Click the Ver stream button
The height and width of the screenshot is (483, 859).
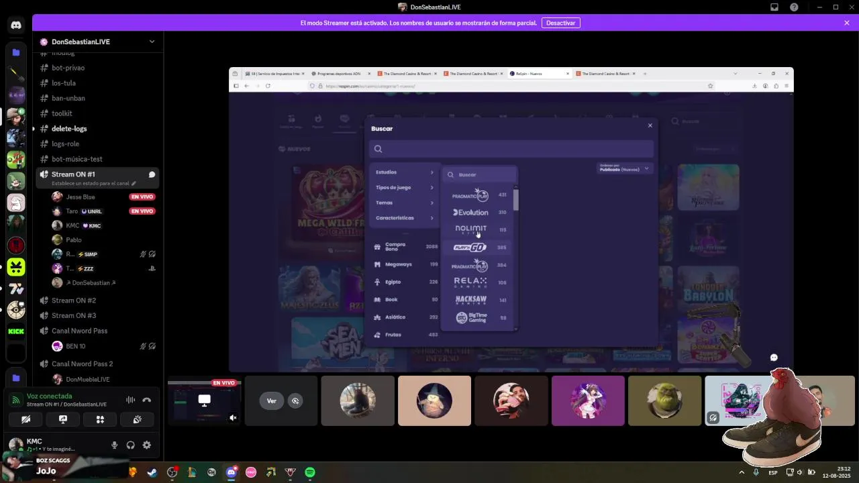(272, 401)
